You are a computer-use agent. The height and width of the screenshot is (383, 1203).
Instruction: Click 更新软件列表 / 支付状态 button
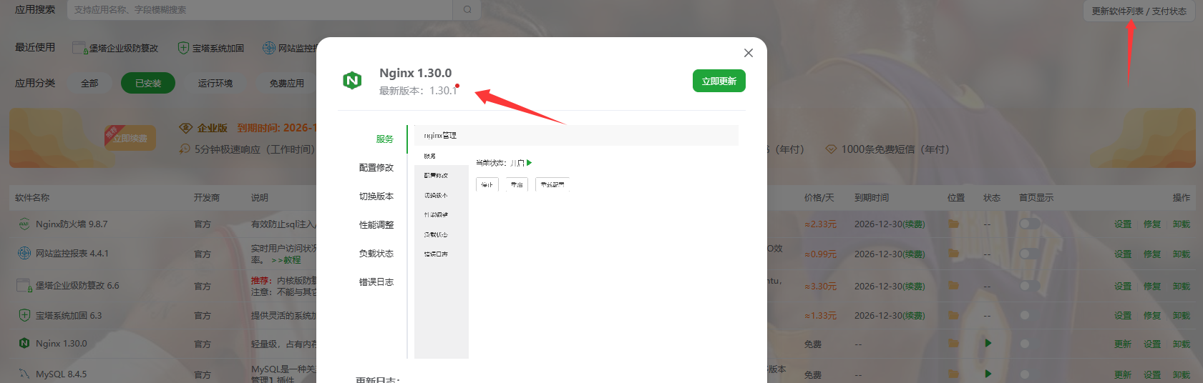click(1139, 11)
